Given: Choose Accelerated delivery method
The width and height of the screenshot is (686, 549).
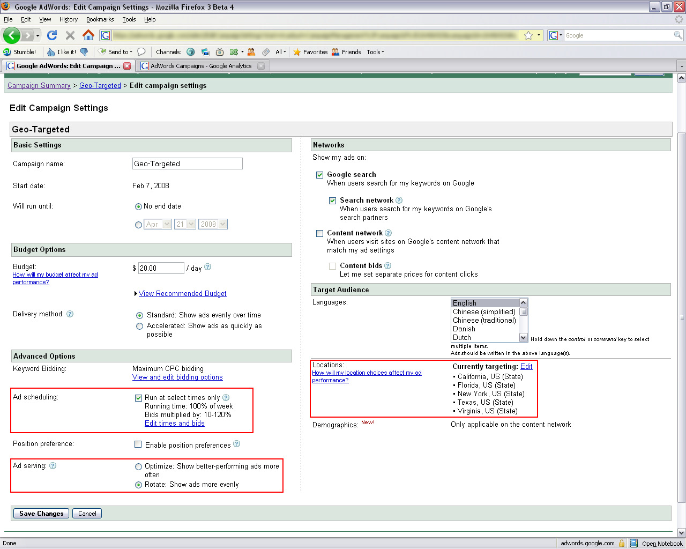Looking at the screenshot, I should coord(139,326).
